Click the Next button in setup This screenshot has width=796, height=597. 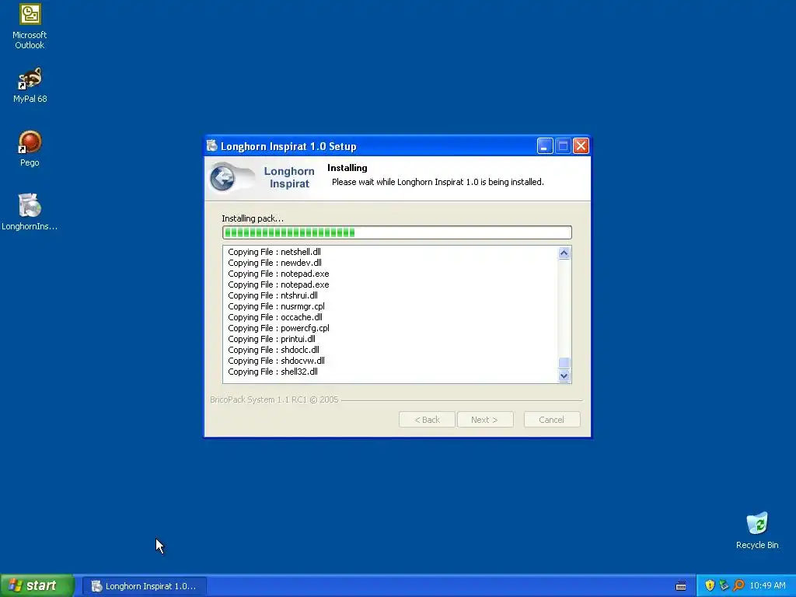click(485, 420)
